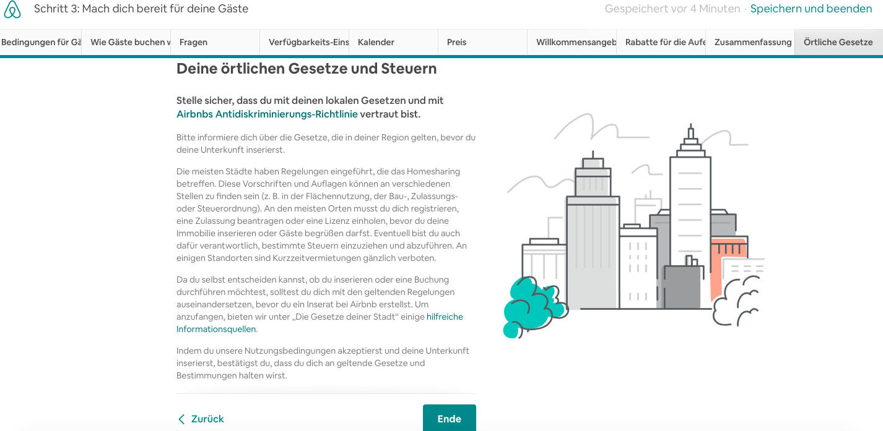
Task: Switch to the Wie Gäste buchen tab
Action: click(x=126, y=42)
